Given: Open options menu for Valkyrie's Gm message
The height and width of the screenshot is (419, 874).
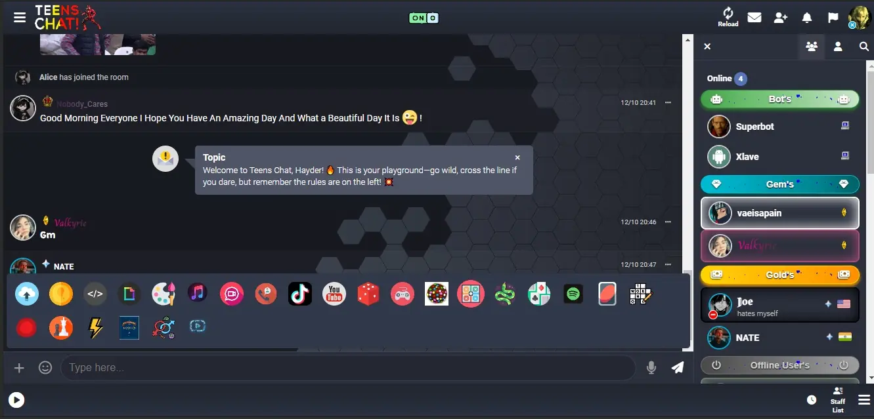Looking at the screenshot, I should pos(668,222).
